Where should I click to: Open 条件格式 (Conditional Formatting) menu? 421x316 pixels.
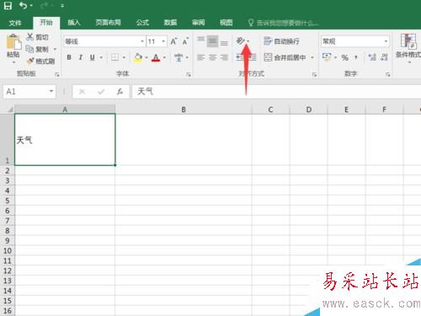click(408, 48)
